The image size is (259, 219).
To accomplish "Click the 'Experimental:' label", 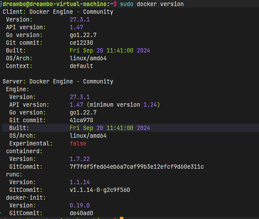I will [x=31, y=143].
